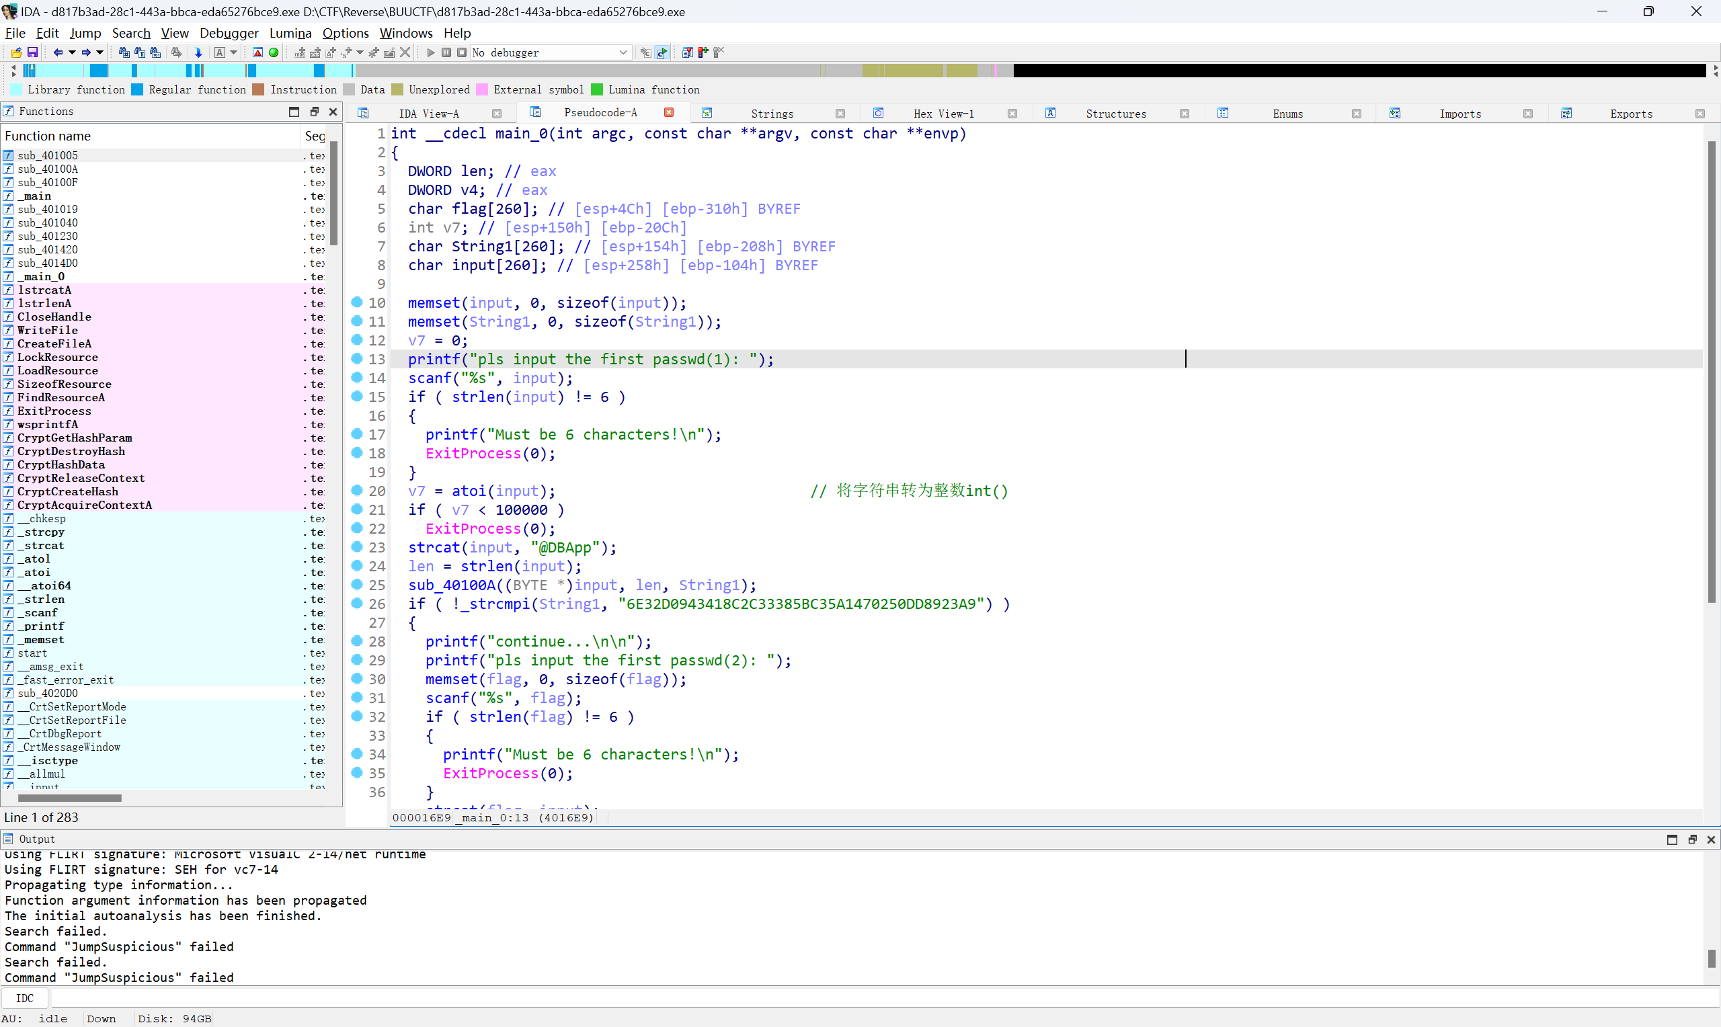1721x1027 pixels.
Task: Click the Open file toolbar icon
Action: tap(17, 52)
